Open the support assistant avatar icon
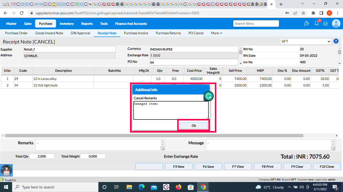343x192 pixels. [x=6, y=170]
